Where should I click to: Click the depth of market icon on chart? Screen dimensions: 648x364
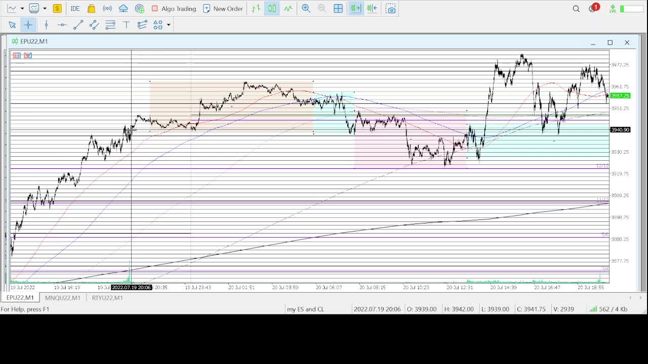click(28, 55)
